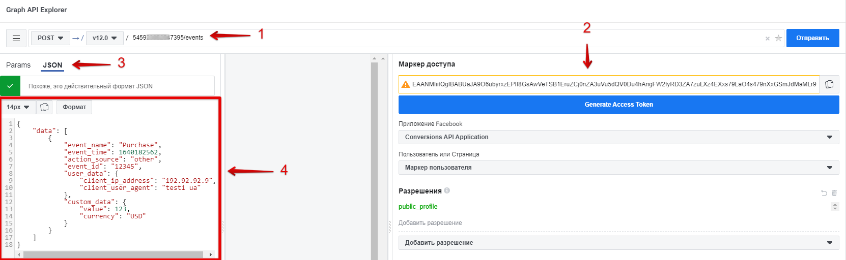The width and height of the screenshot is (846, 260).
Task: Switch to the Params tab
Action: click(x=18, y=65)
